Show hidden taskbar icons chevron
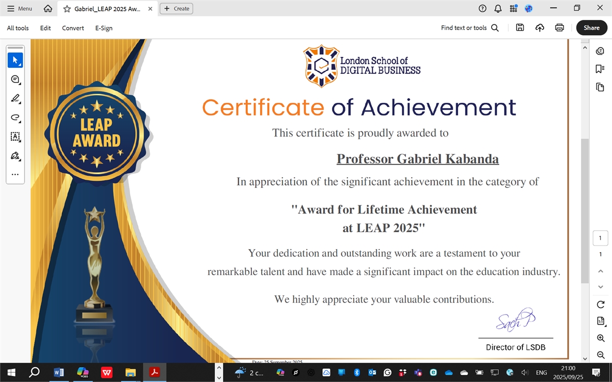This screenshot has height=382, width=612. [219, 372]
